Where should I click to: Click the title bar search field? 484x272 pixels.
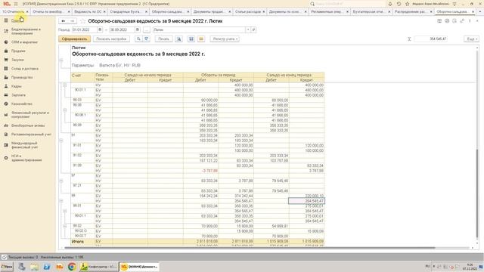(x=347, y=4)
